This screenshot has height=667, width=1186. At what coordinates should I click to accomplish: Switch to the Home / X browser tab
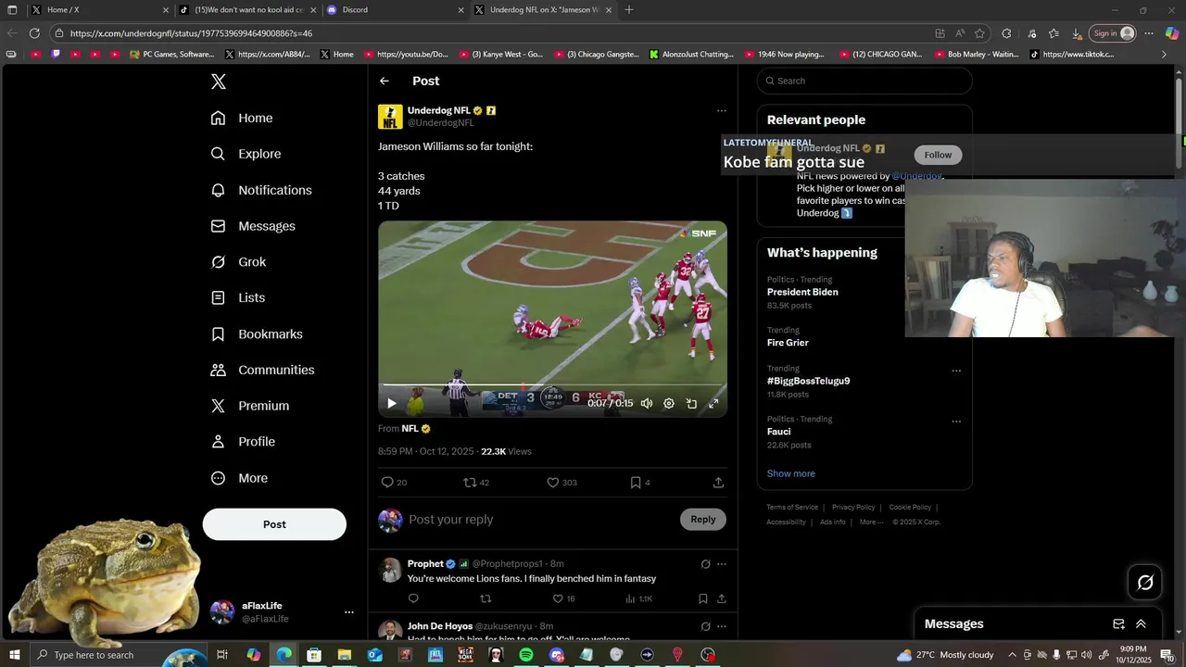(99, 10)
